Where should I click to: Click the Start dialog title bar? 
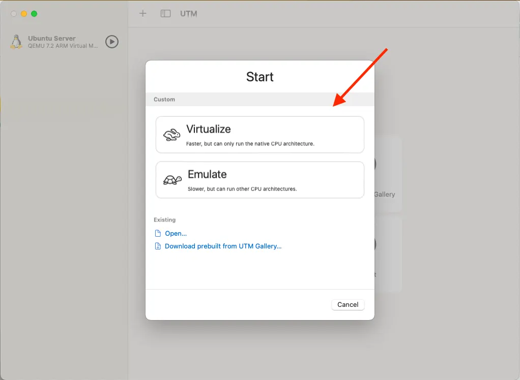tap(259, 77)
